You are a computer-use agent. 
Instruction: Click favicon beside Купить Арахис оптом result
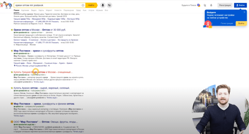(12, 88)
